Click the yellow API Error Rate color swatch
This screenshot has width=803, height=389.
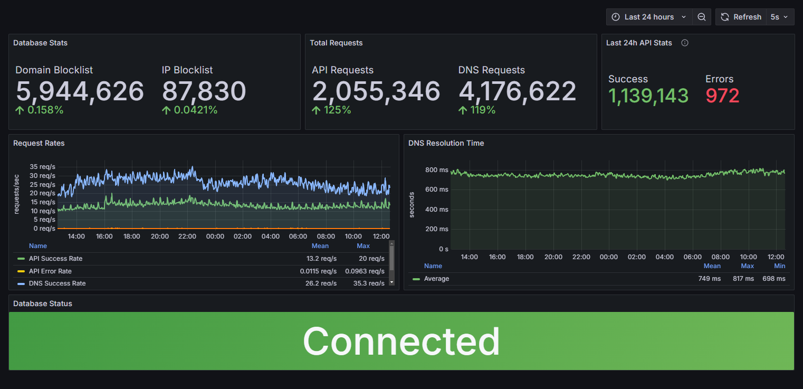coord(21,271)
